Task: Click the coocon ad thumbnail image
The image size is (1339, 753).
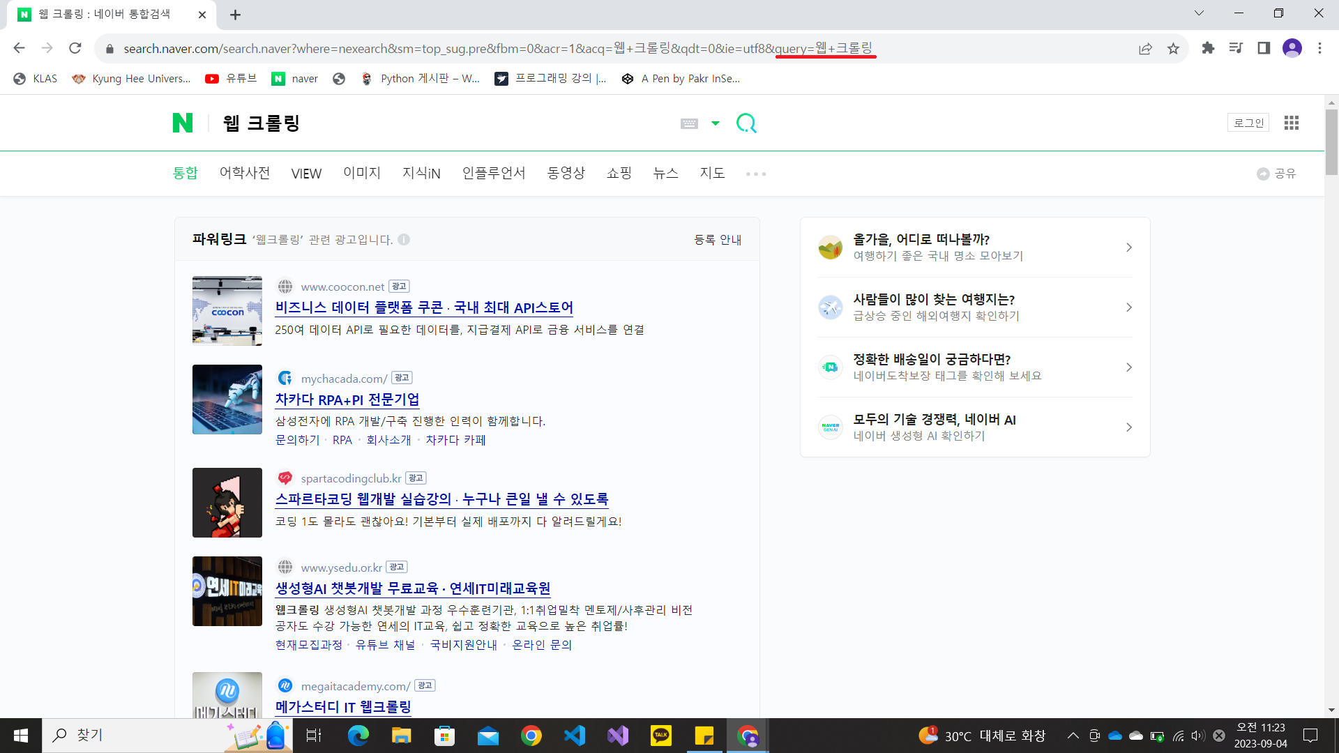Action: [x=227, y=311]
